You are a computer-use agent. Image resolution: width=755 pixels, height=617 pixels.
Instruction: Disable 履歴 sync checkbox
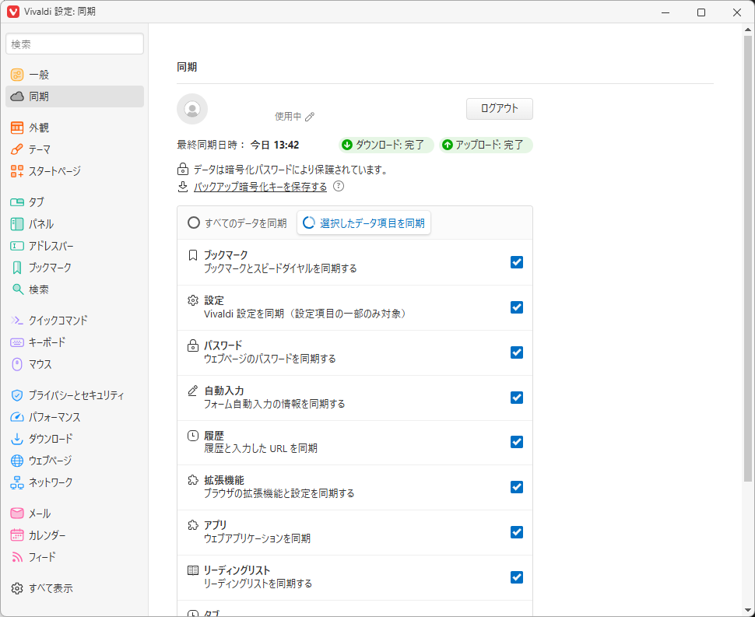click(x=517, y=442)
